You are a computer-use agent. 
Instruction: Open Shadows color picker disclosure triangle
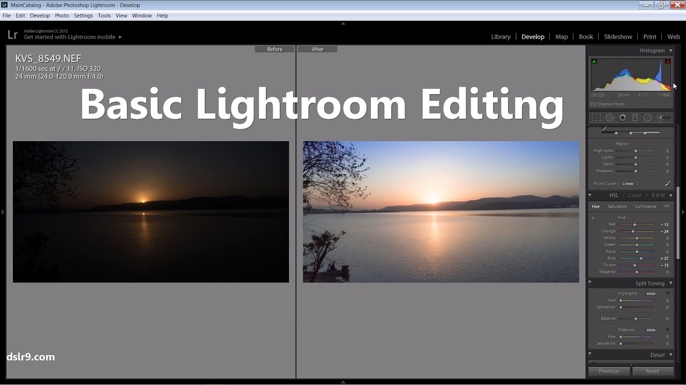click(667, 330)
